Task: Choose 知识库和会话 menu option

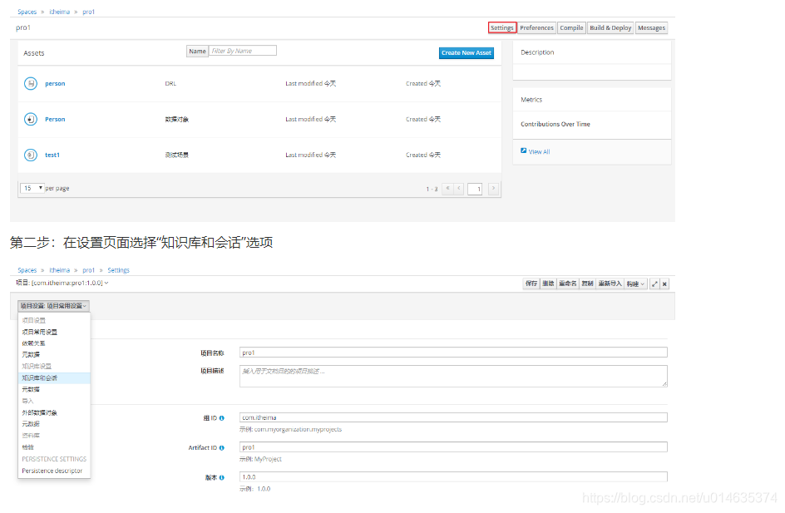Action: [54, 378]
